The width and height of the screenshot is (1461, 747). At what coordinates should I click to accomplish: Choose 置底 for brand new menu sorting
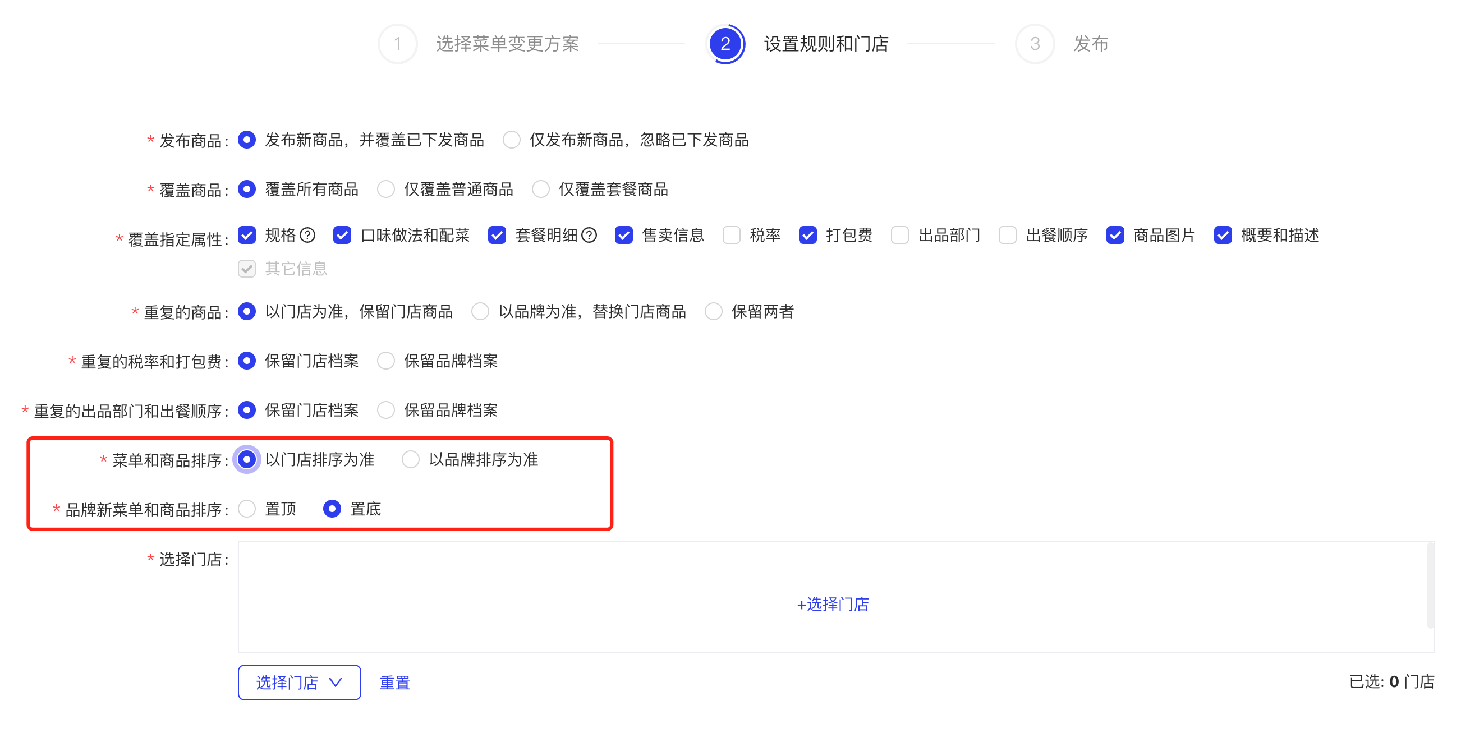coord(332,509)
